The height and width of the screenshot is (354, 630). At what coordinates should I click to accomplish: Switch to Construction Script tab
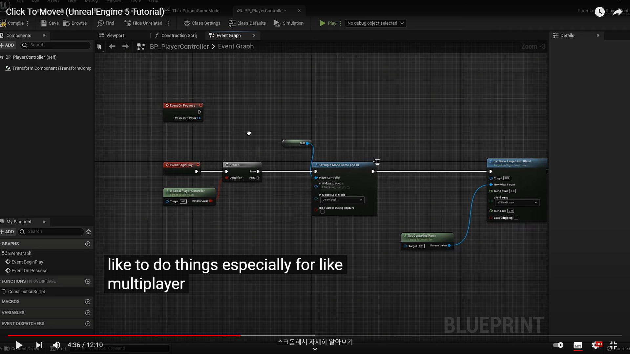(x=176, y=35)
